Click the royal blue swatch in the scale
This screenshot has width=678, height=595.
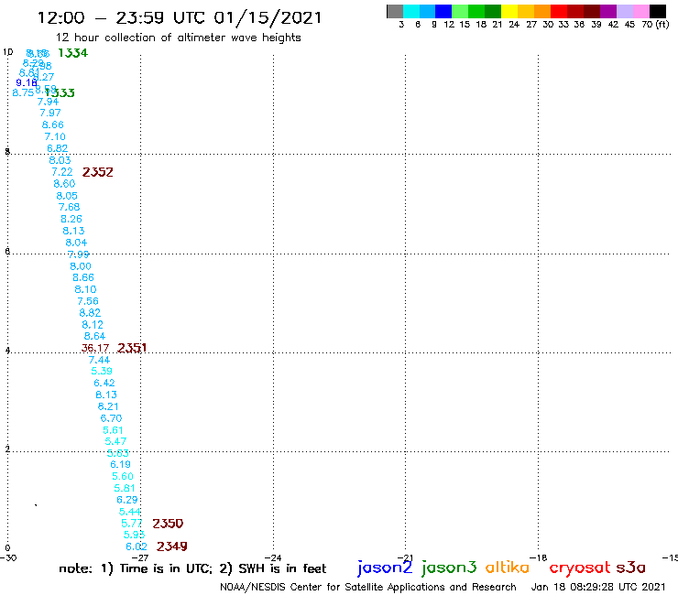(x=443, y=11)
